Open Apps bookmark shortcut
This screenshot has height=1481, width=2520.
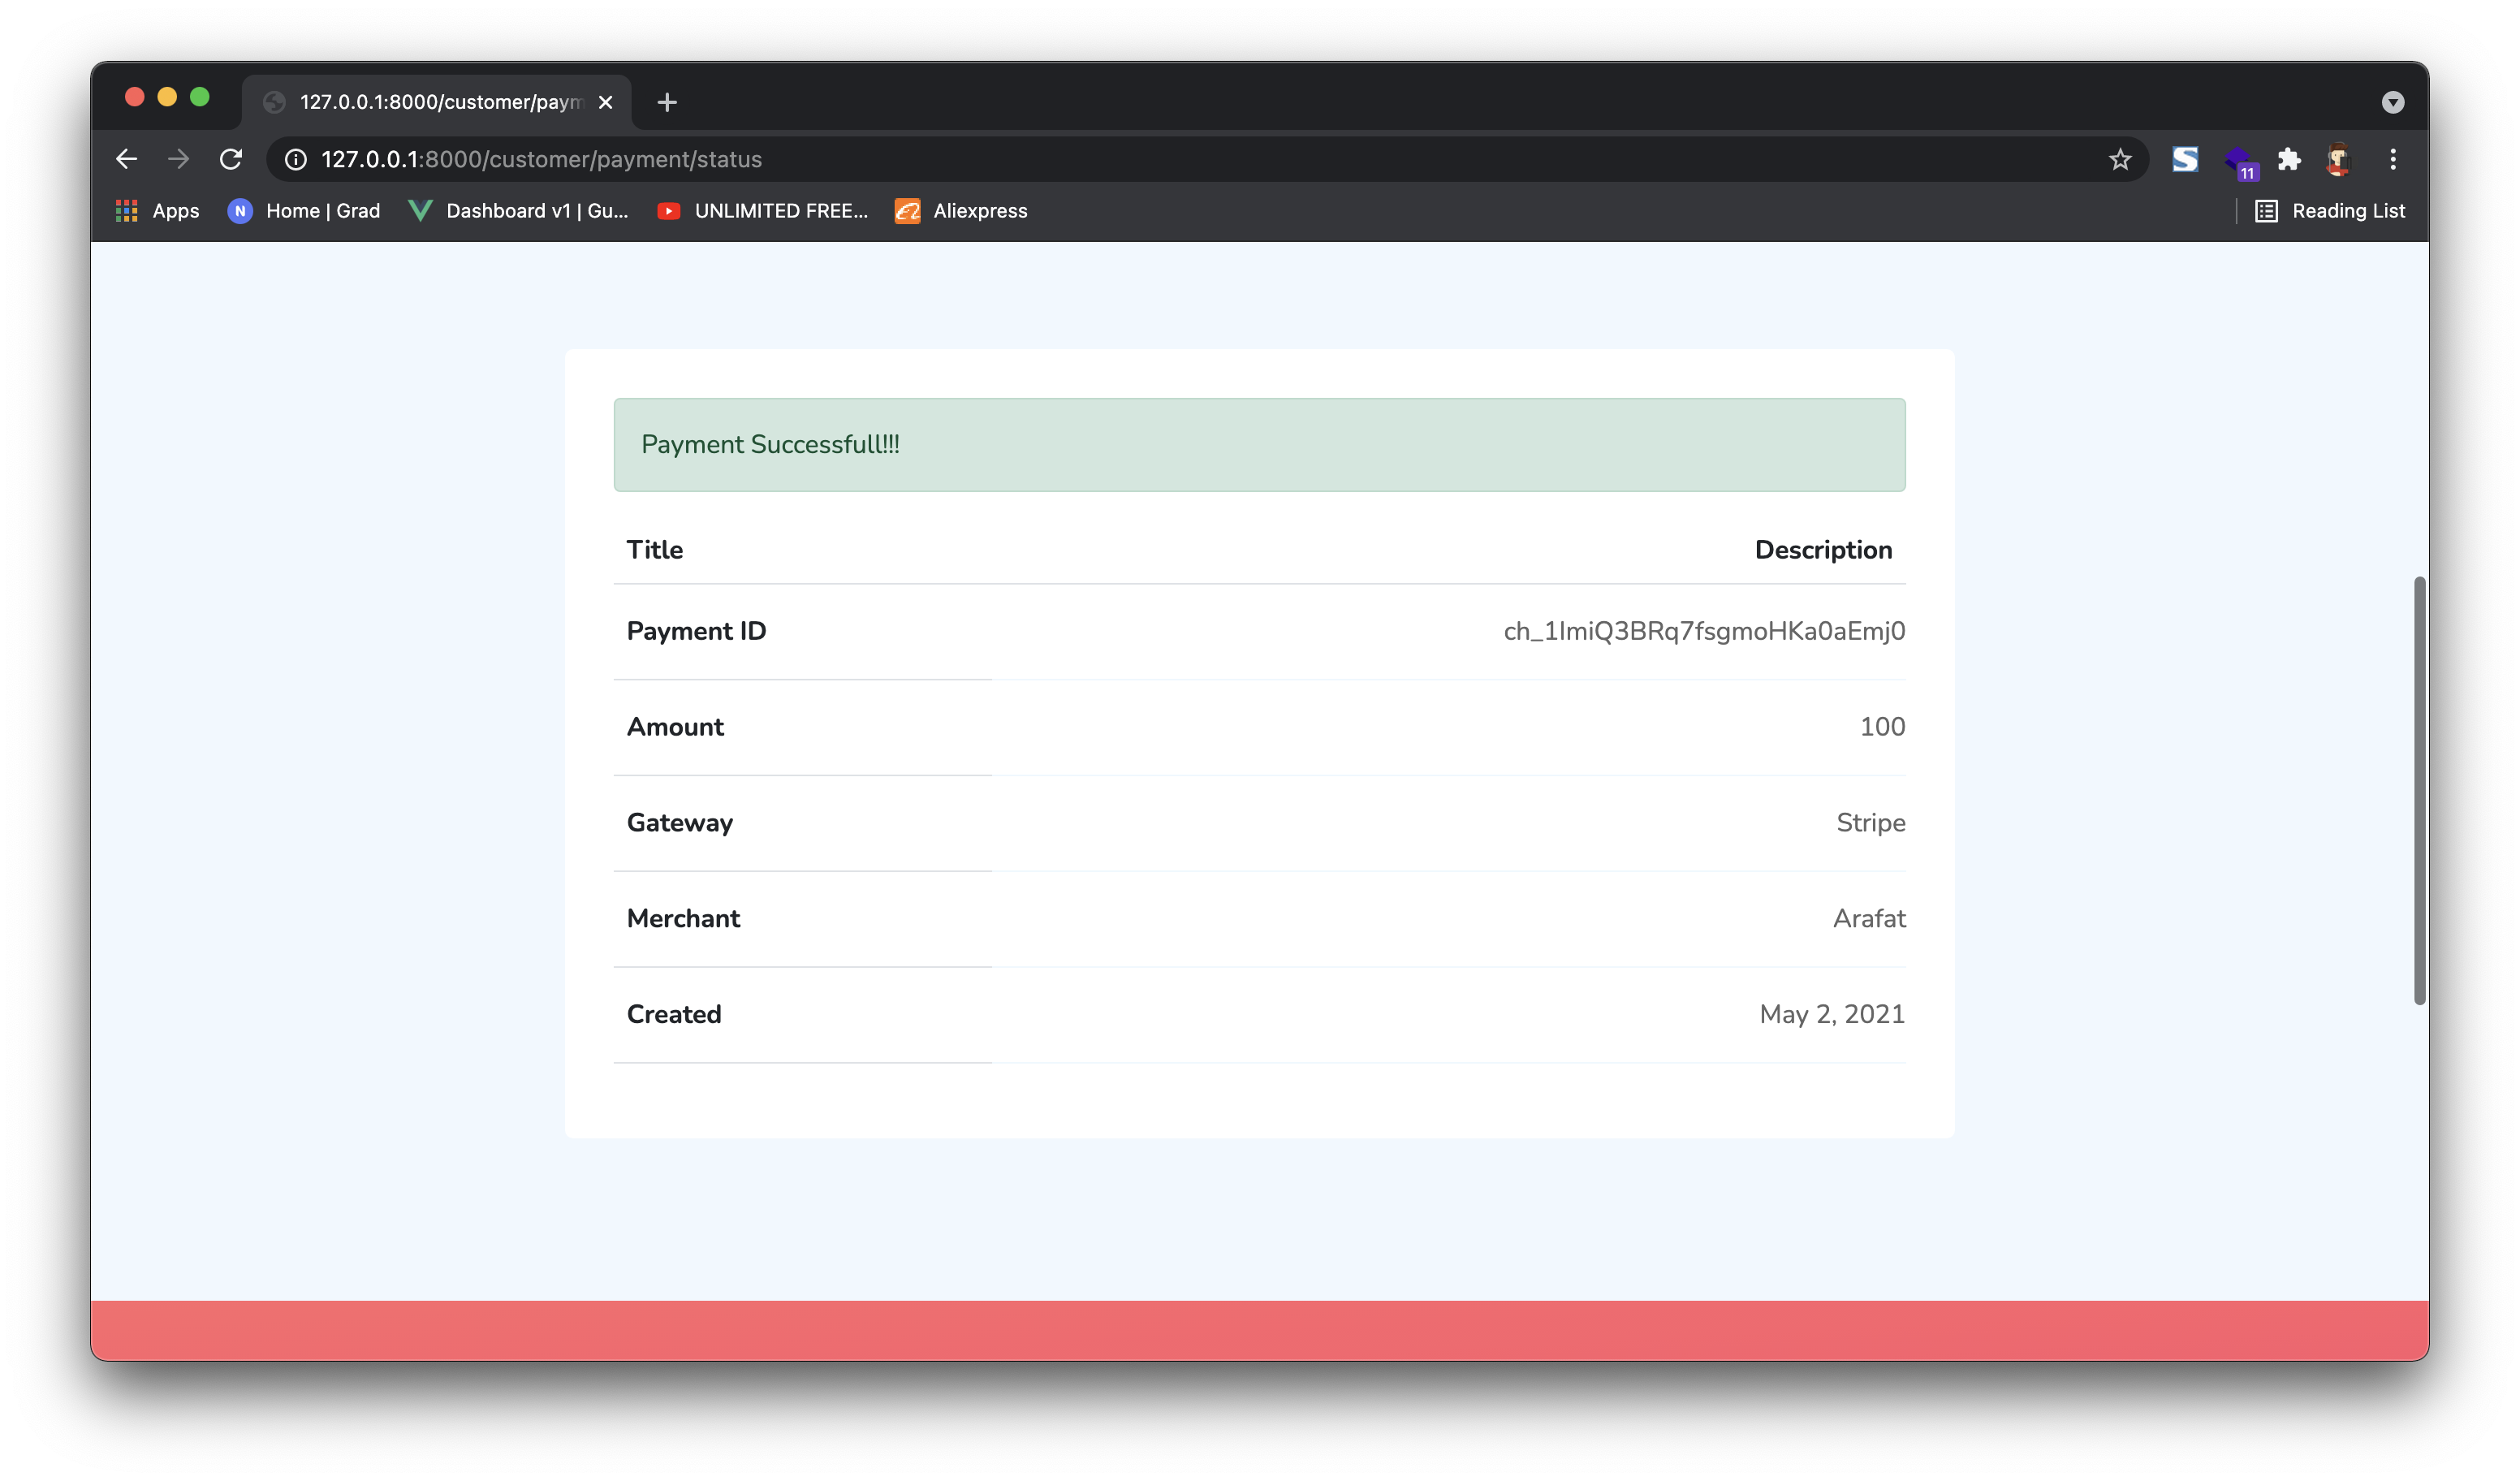158,211
